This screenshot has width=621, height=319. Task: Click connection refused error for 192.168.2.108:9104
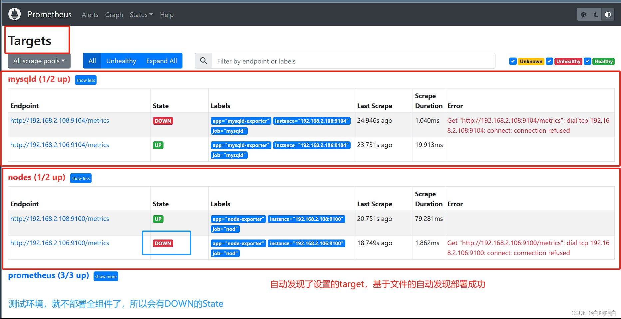[528, 125]
